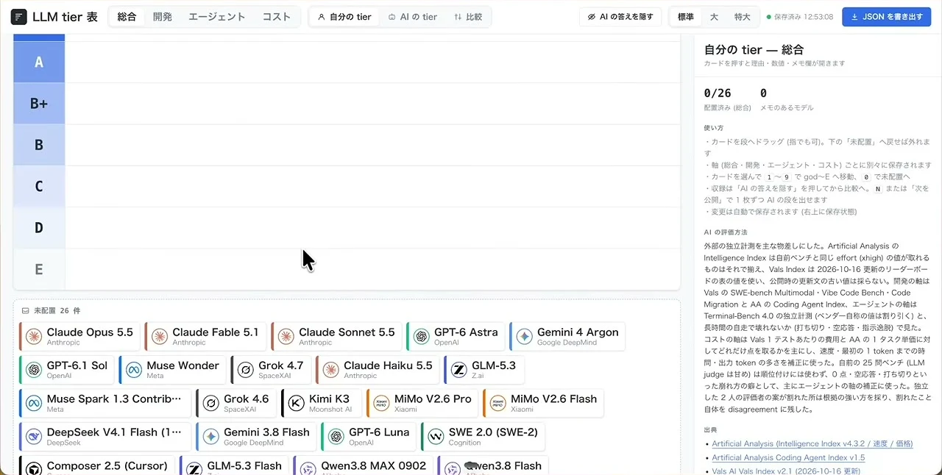
Task: Select the "大" card size option
Action: point(714,17)
